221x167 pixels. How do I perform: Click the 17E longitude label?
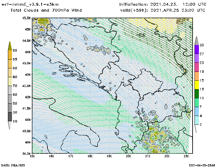(71, 156)
